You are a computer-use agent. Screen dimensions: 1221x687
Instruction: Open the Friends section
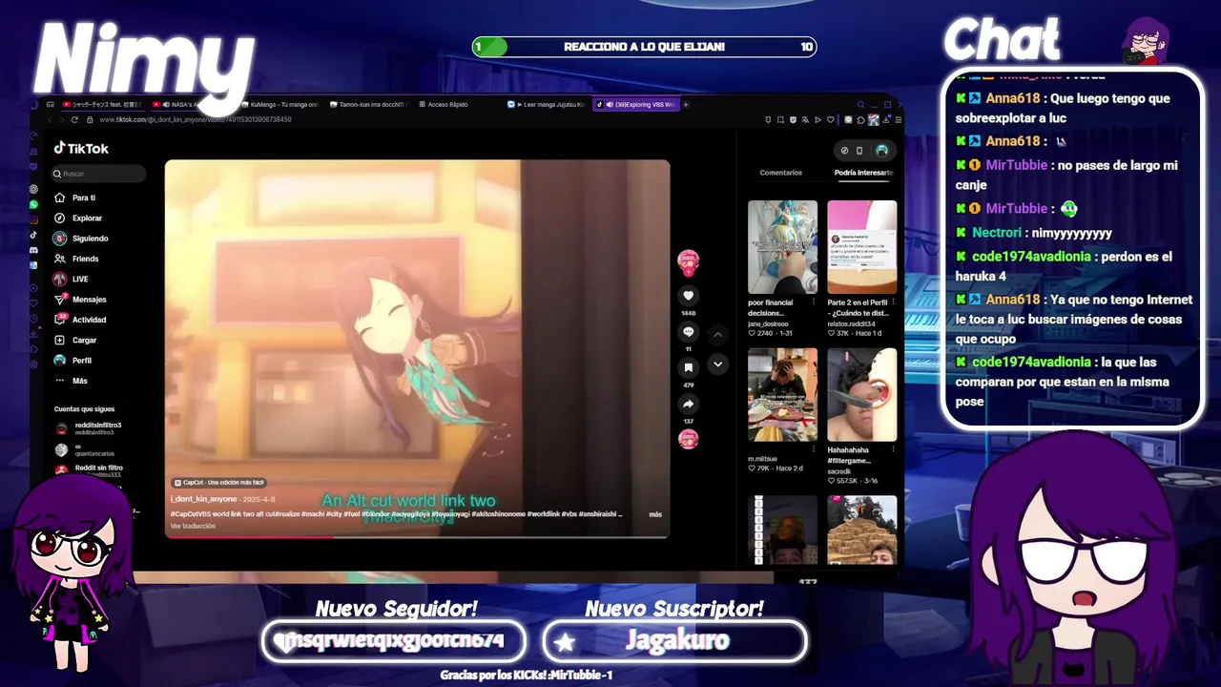(x=76, y=259)
